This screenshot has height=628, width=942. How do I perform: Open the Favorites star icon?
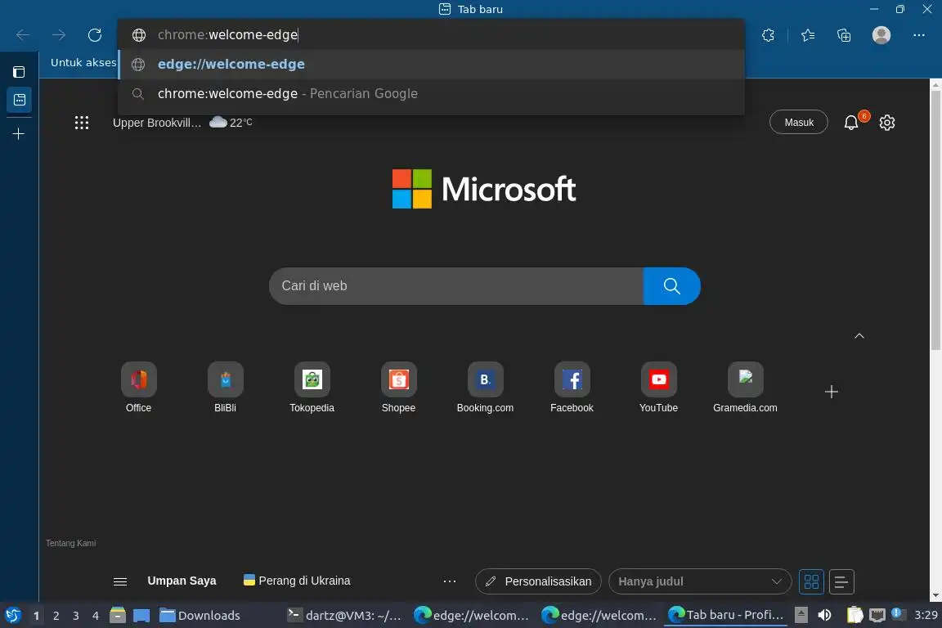click(808, 35)
